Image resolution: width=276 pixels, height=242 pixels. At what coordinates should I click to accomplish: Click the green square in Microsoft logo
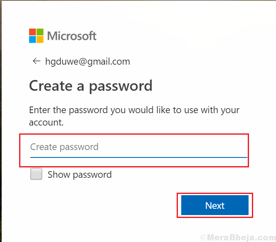pos(40,32)
